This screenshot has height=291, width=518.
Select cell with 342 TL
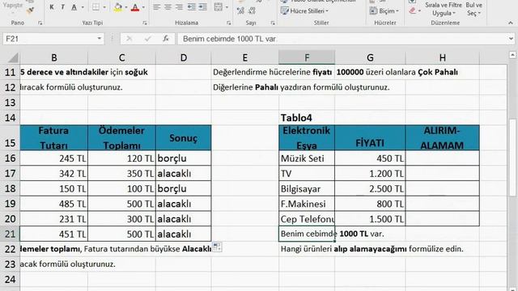(54, 173)
